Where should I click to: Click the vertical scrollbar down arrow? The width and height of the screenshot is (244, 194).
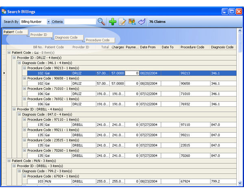click(x=240, y=183)
